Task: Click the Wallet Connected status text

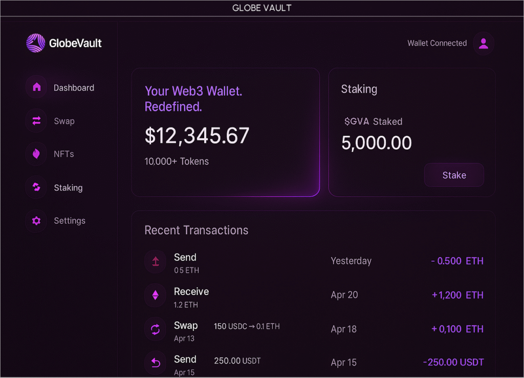Action: coord(437,44)
